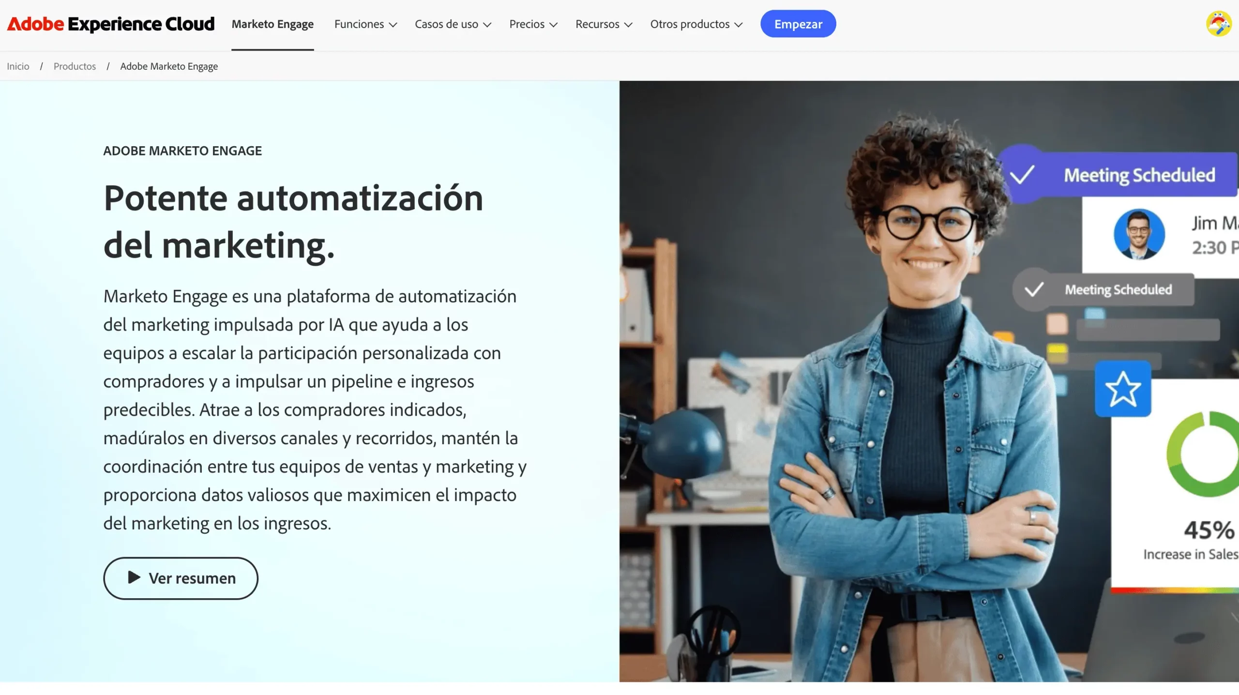Open the user profile avatar
This screenshot has width=1239, height=695.
click(x=1219, y=24)
